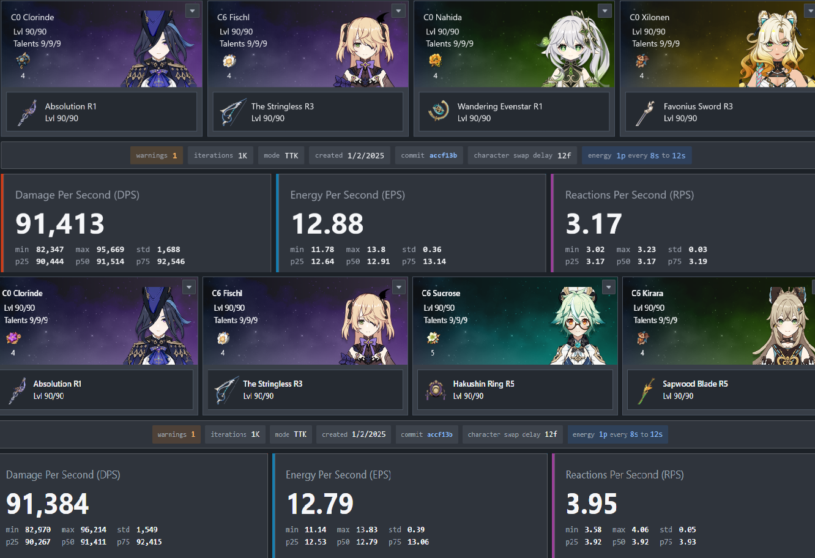Click the 91,384 DPS value
This screenshot has width=815, height=558.
point(48,504)
